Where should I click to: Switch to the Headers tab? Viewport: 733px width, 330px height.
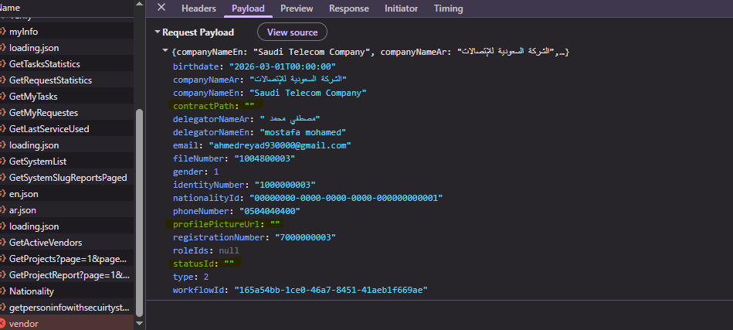tap(199, 9)
